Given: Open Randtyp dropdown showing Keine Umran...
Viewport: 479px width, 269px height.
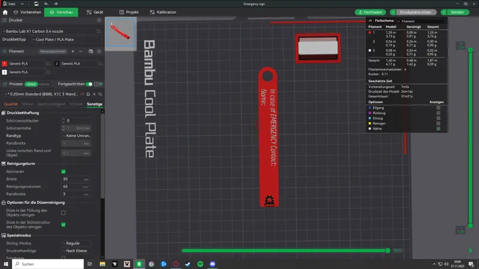Looking at the screenshot, I should coord(77,136).
